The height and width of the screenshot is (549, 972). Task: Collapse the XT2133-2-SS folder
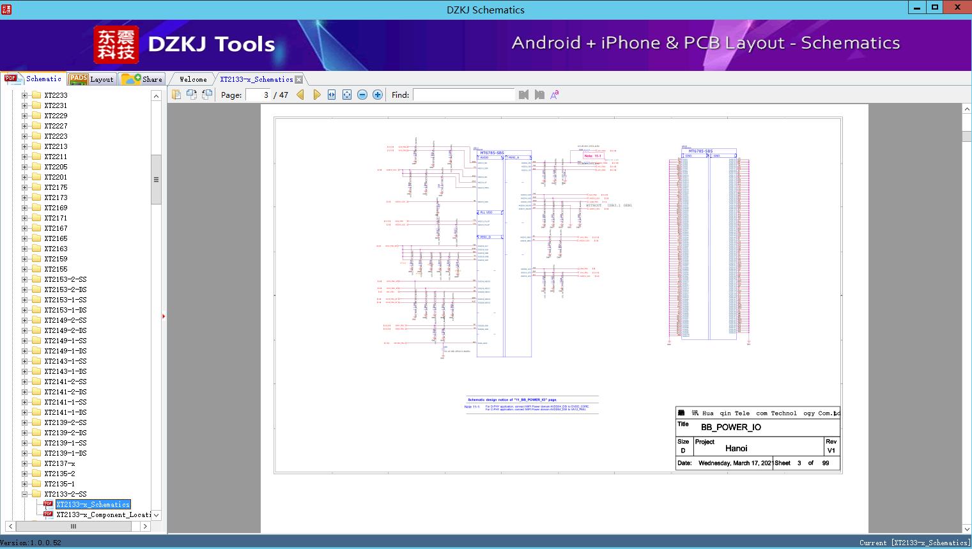[25, 494]
